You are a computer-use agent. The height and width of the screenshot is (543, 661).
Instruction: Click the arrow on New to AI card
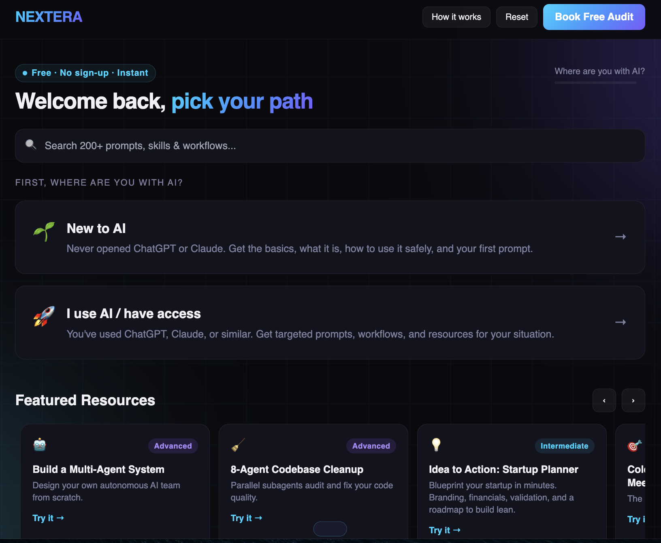click(x=620, y=237)
